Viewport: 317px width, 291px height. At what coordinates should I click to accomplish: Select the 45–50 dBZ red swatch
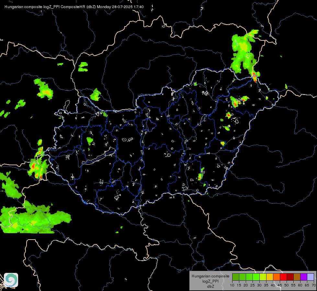point(283,277)
